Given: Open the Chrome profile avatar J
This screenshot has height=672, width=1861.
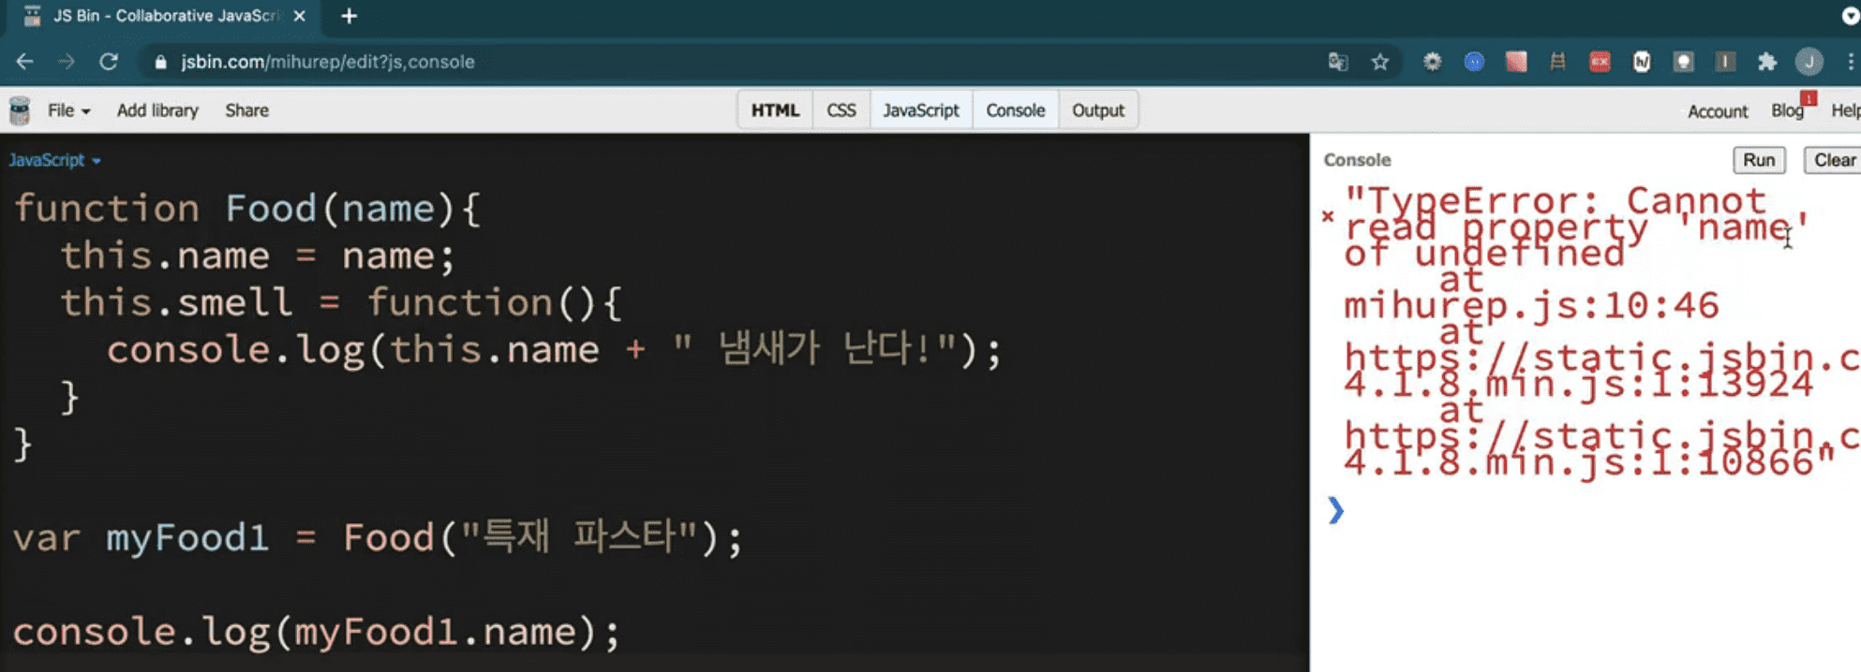Looking at the screenshot, I should 1809,62.
